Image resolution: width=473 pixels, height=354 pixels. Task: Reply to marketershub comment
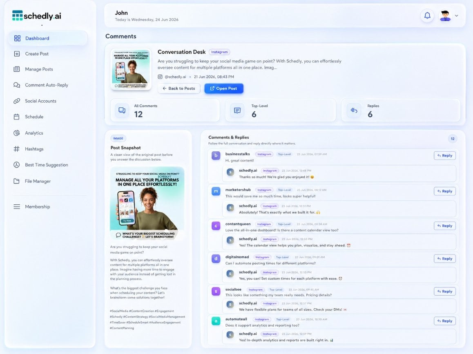point(445,191)
